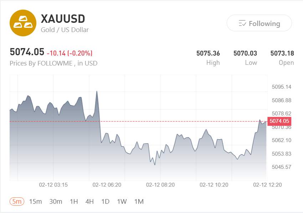
Task: Open the 1D daily chart view
Action: (x=105, y=201)
